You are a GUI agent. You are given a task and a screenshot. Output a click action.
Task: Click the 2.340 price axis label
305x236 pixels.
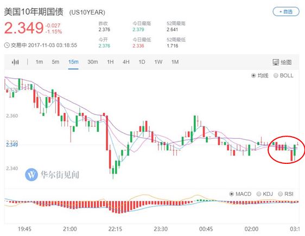point(12,168)
